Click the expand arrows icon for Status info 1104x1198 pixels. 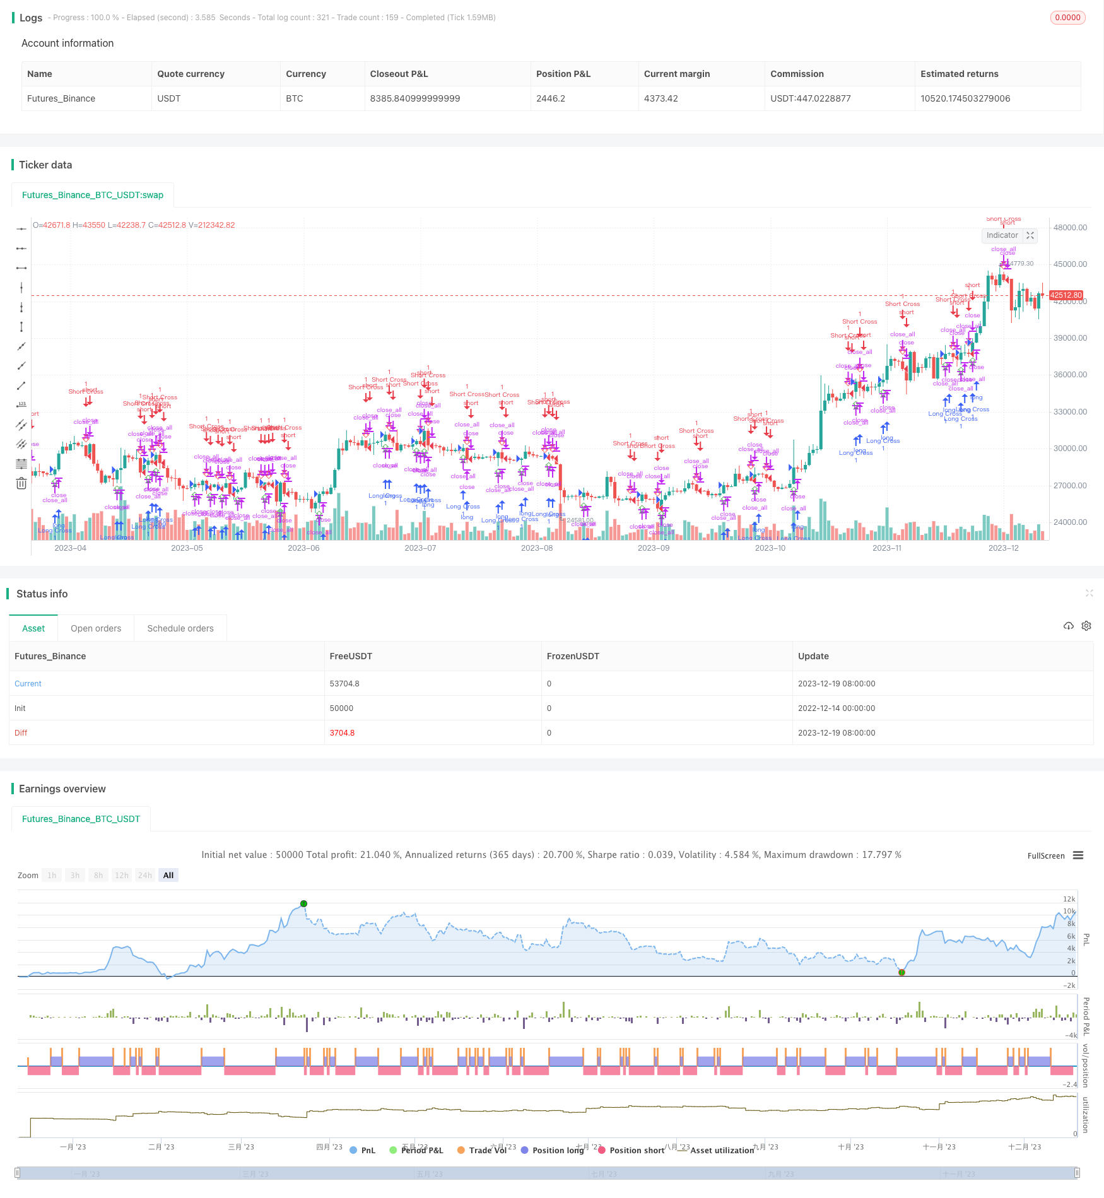point(1089,593)
